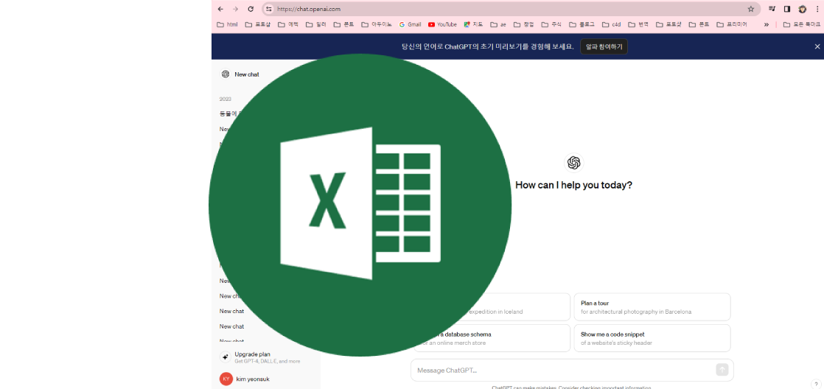
Task: Toggle the browser side panel icon
Action: (x=786, y=9)
